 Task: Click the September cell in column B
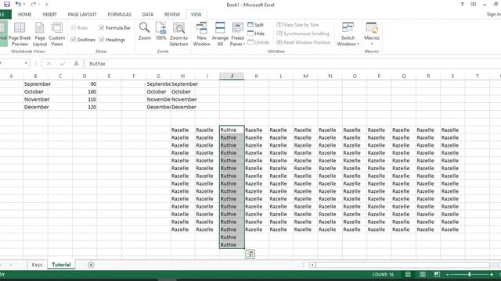pyautogui.click(x=36, y=84)
